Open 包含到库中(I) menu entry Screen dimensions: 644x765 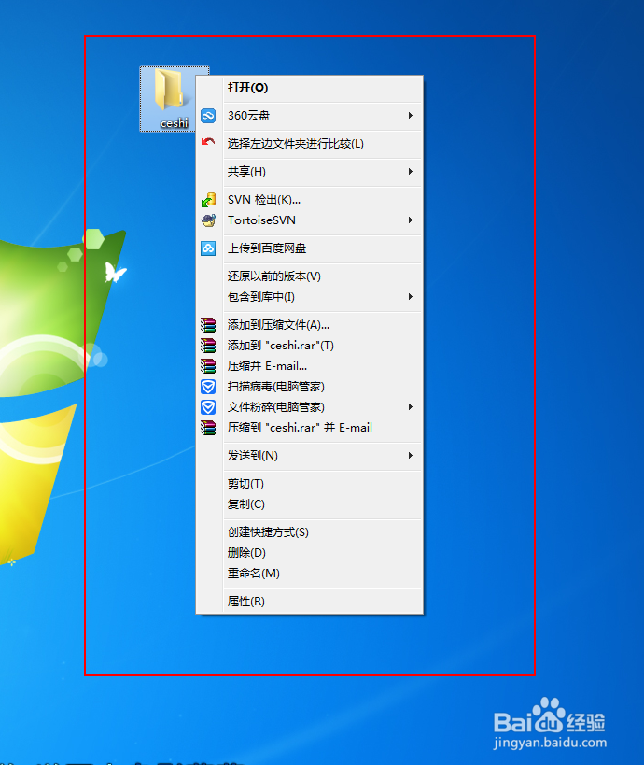[x=309, y=297]
